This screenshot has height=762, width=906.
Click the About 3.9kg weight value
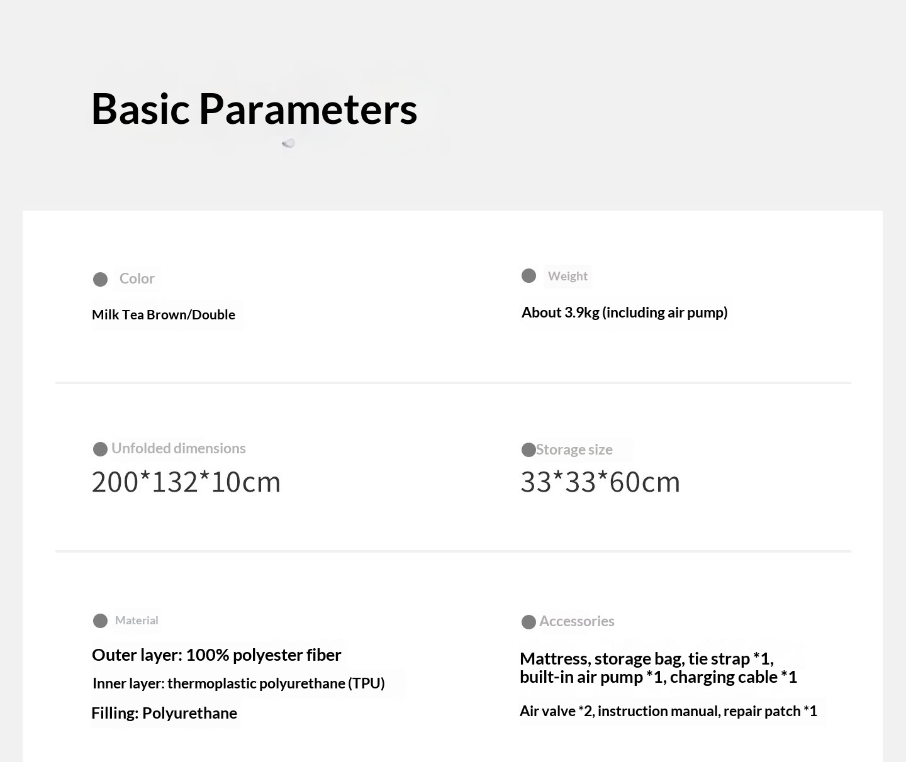624,312
